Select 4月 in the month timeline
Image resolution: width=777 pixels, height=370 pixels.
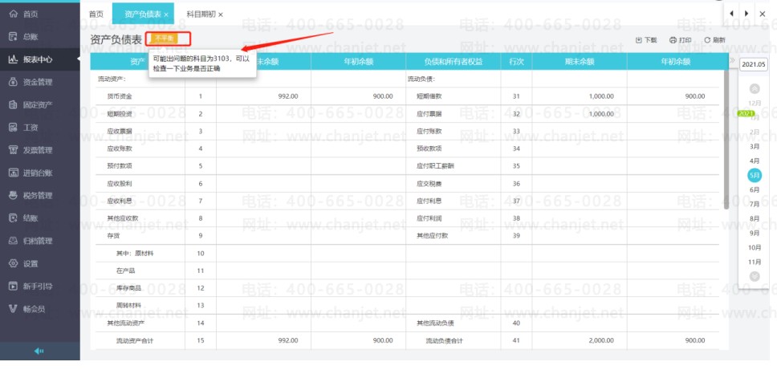[755, 161]
